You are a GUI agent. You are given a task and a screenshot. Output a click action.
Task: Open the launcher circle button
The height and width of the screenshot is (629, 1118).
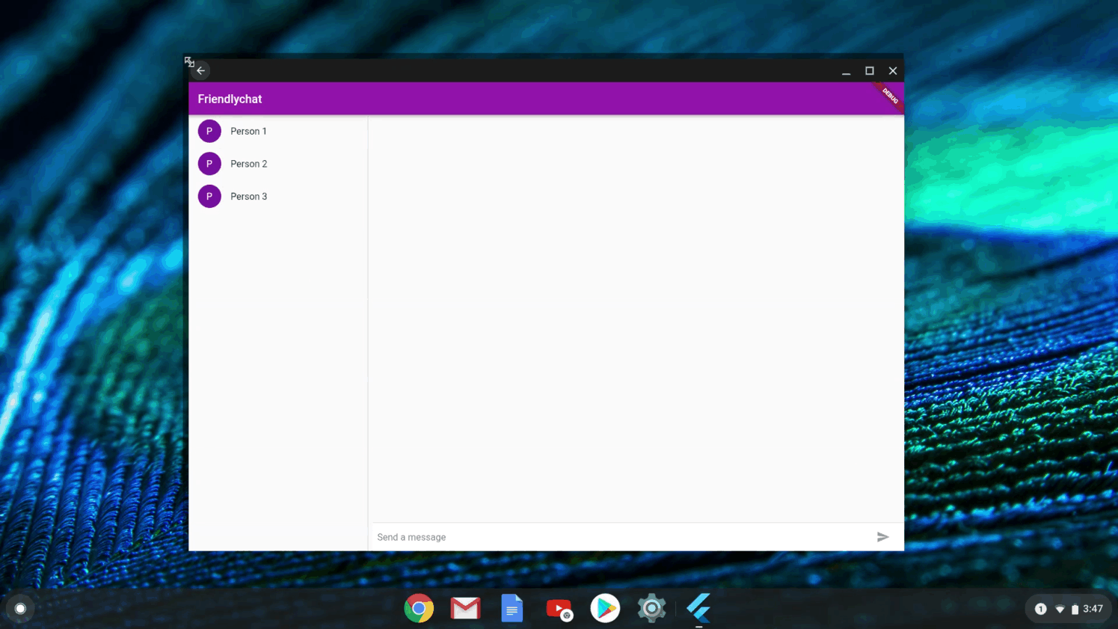[20, 609]
